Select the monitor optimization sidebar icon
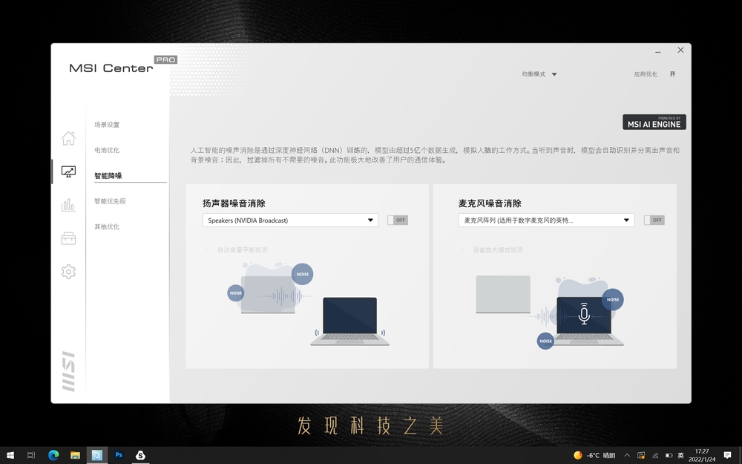Viewport: 742px width, 464px height. tap(68, 171)
